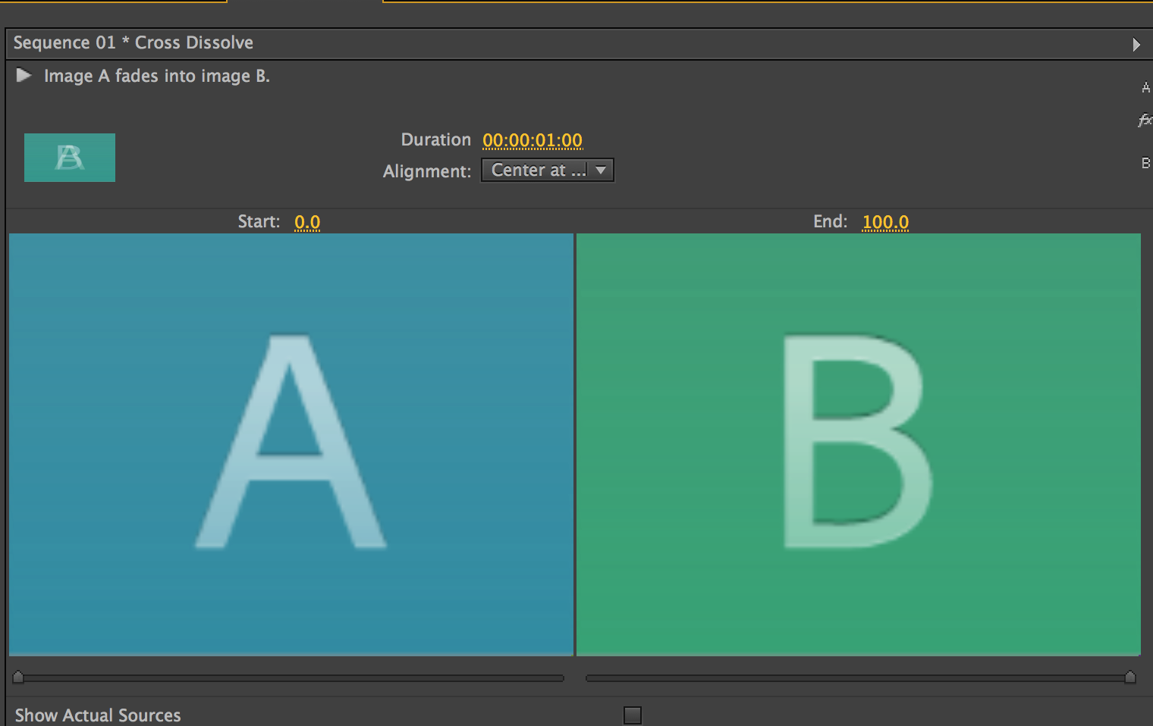The image size is (1153, 726).
Task: Select the Sequence 01 Cross Dissolve panel title
Action: (x=134, y=43)
